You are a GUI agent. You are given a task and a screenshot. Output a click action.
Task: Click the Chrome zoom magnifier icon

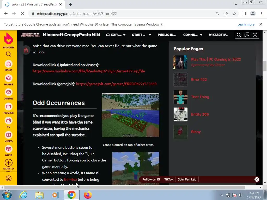point(217,14)
